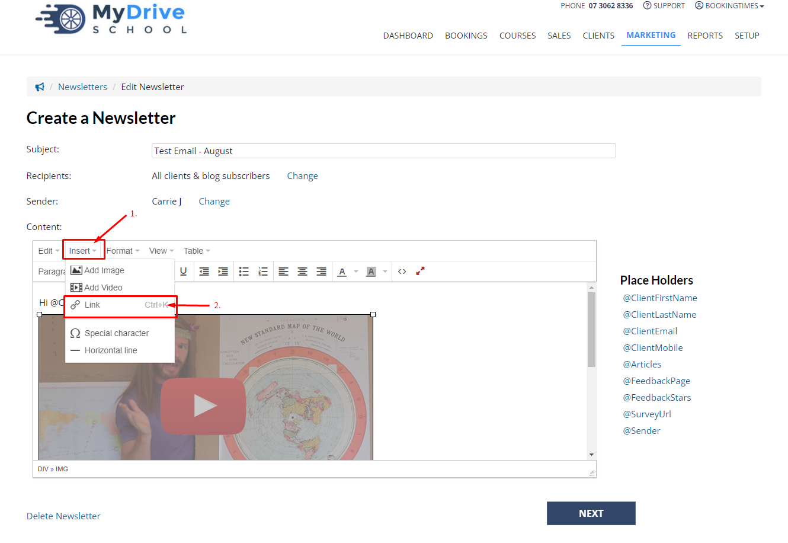Choose Horizontal line from Insert menu
This screenshot has height=543, width=788.
click(x=120, y=350)
